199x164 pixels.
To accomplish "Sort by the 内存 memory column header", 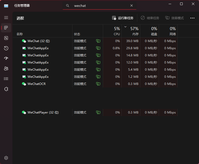I will pyautogui.click(x=131, y=31).
